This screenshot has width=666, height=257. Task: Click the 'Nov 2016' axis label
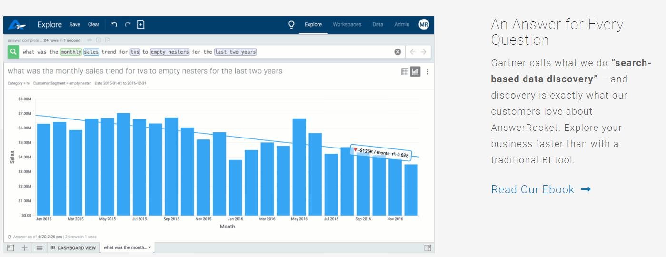(x=395, y=219)
